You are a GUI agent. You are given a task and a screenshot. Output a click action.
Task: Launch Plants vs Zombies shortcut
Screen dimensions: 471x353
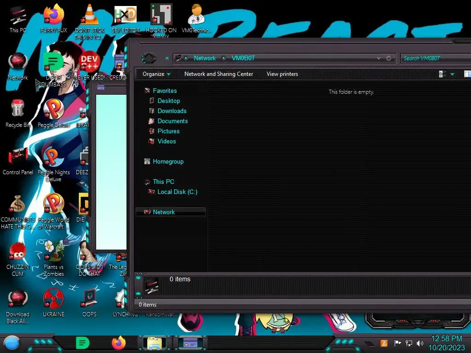click(53, 259)
